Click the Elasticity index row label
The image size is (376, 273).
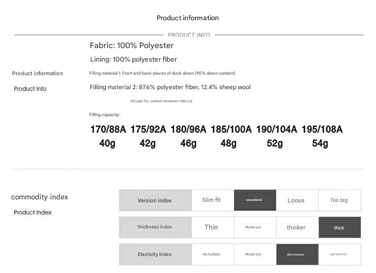point(155,254)
